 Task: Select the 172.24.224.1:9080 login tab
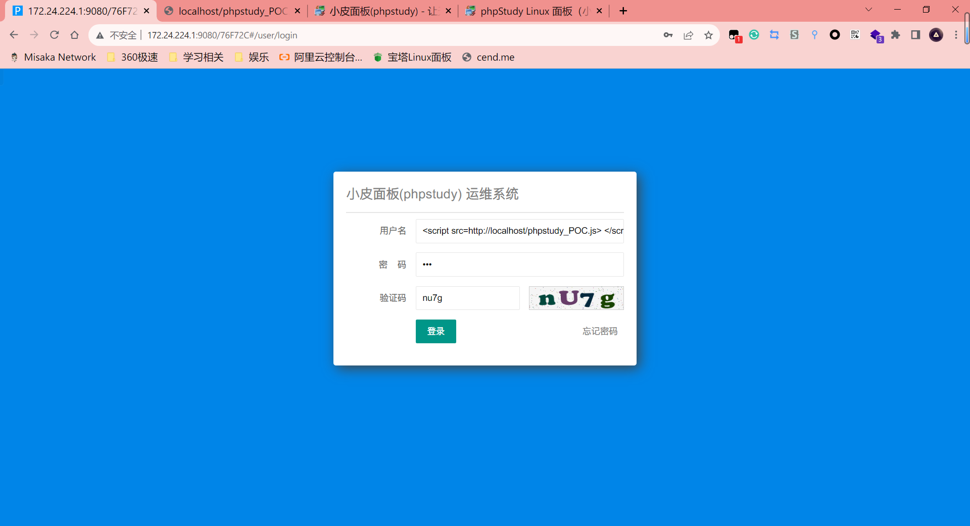[81, 11]
